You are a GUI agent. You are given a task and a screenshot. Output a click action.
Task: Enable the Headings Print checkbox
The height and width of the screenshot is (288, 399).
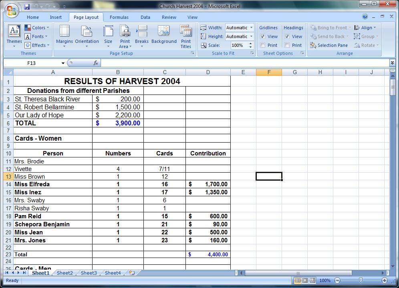pyautogui.click(x=287, y=45)
